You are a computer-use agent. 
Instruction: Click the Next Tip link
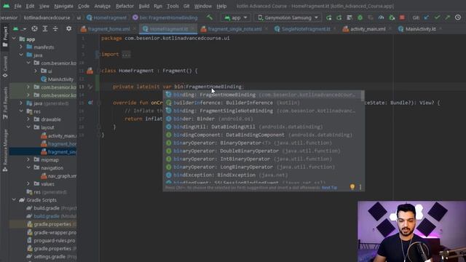tap(329, 188)
